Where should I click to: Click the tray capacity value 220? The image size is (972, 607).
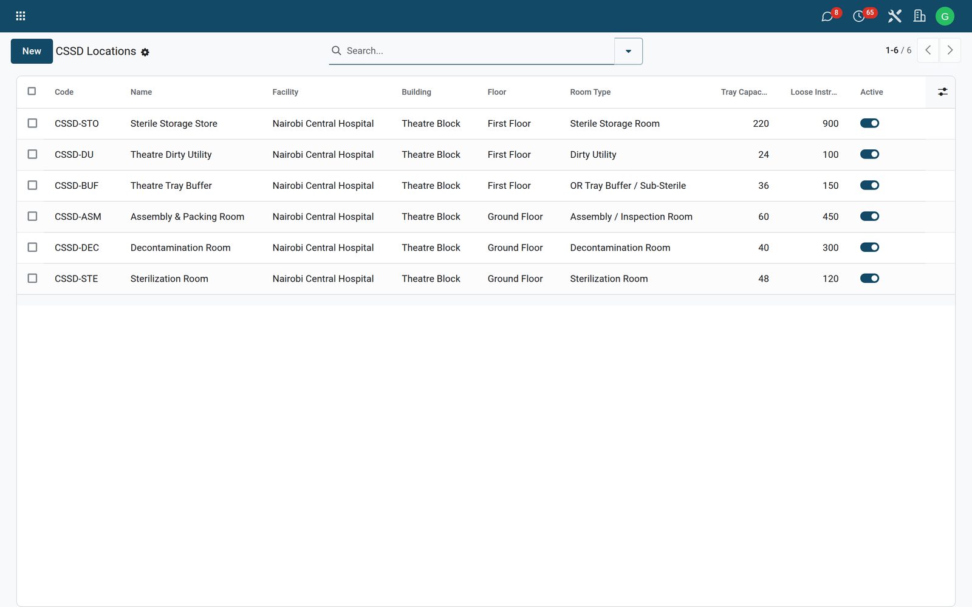tap(761, 123)
